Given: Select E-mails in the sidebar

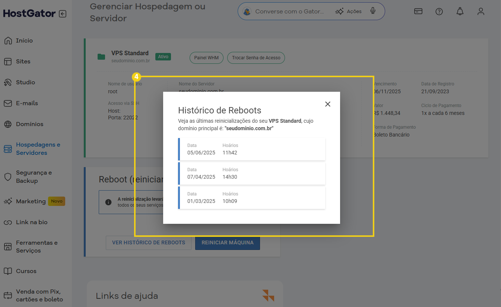Looking at the screenshot, I should tap(27, 103).
